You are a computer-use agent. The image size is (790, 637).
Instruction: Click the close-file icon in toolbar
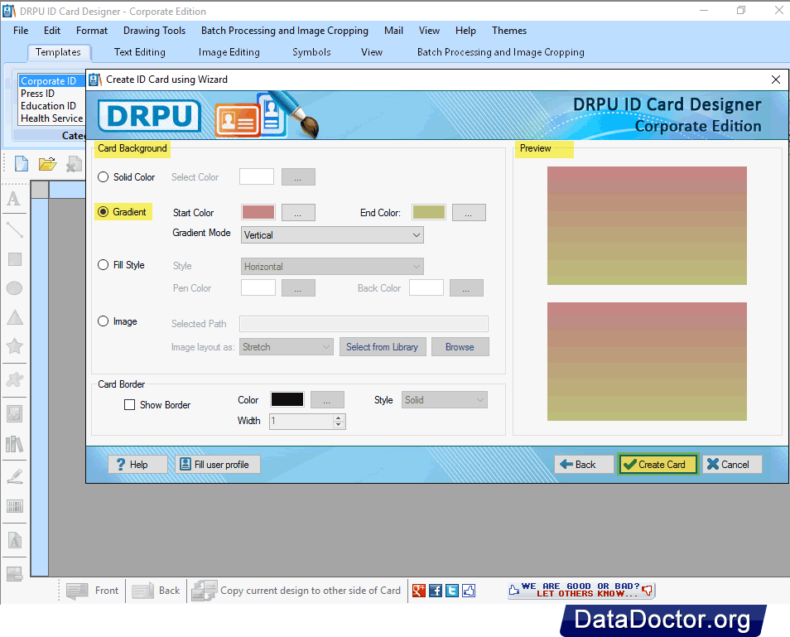click(x=74, y=164)
